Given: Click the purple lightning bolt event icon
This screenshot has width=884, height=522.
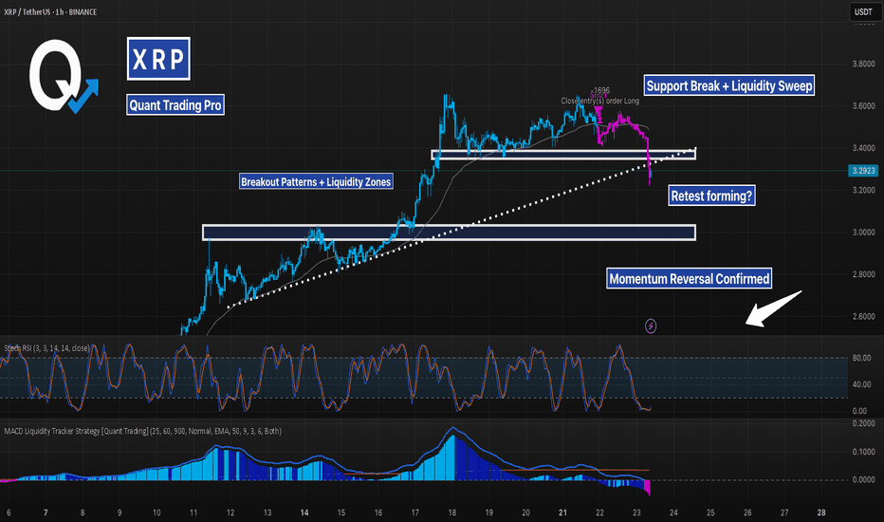Looking at the screenshot, I should click(651, 326).
